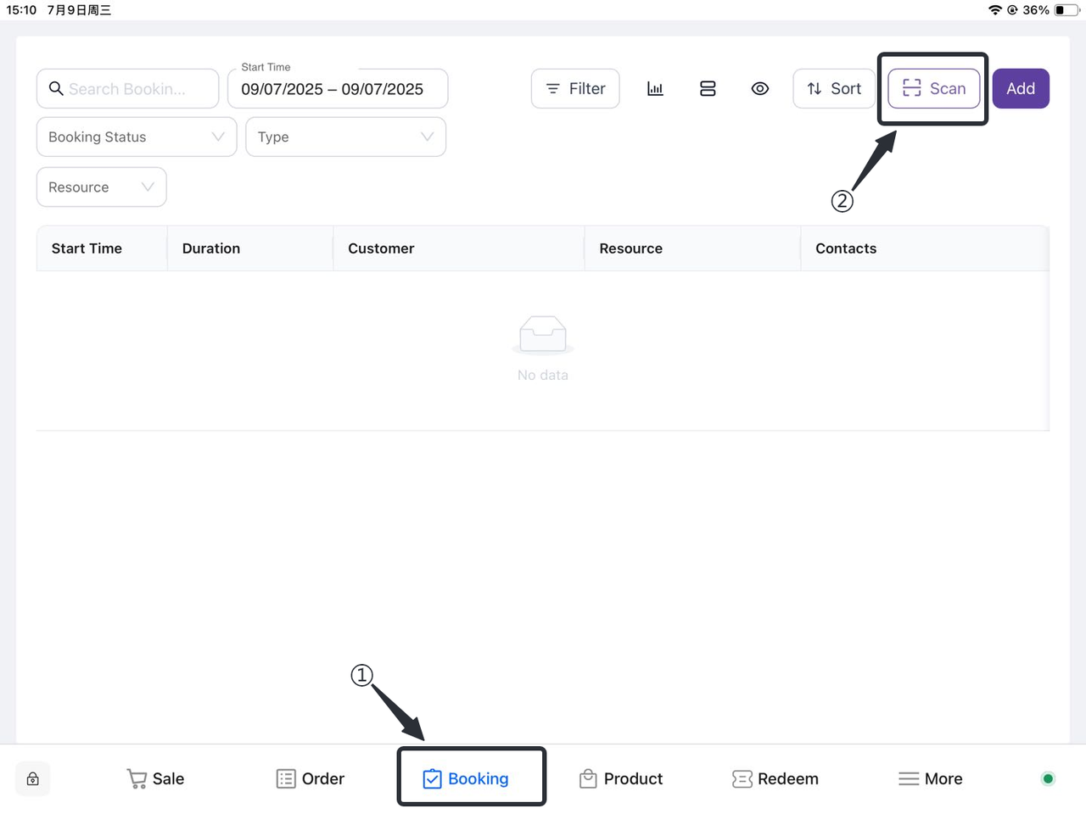Navigate to the Redeem tab
The height and width of the screenshot is (814, 1086).
[775, 779]
